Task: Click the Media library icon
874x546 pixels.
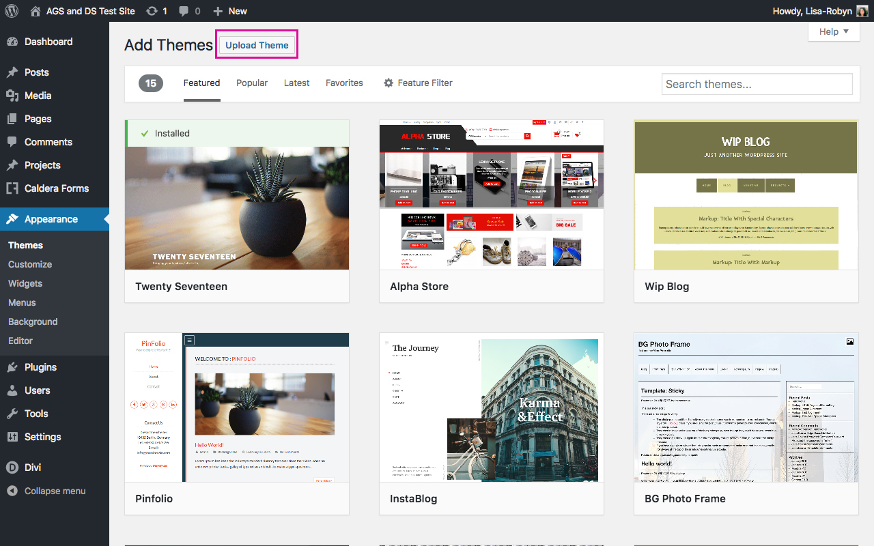Action: click(x=12, y=96)
